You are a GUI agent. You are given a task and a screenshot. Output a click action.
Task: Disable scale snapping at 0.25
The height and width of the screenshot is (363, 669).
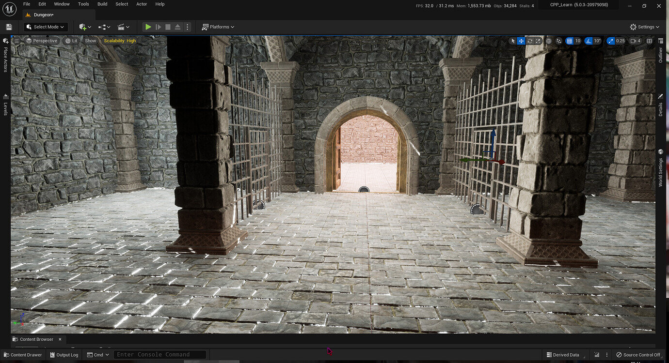pos(610,41)
